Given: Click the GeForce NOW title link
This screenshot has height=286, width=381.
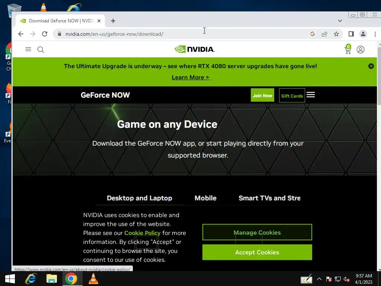Looking at the screenshot, I should pos(105,95).
